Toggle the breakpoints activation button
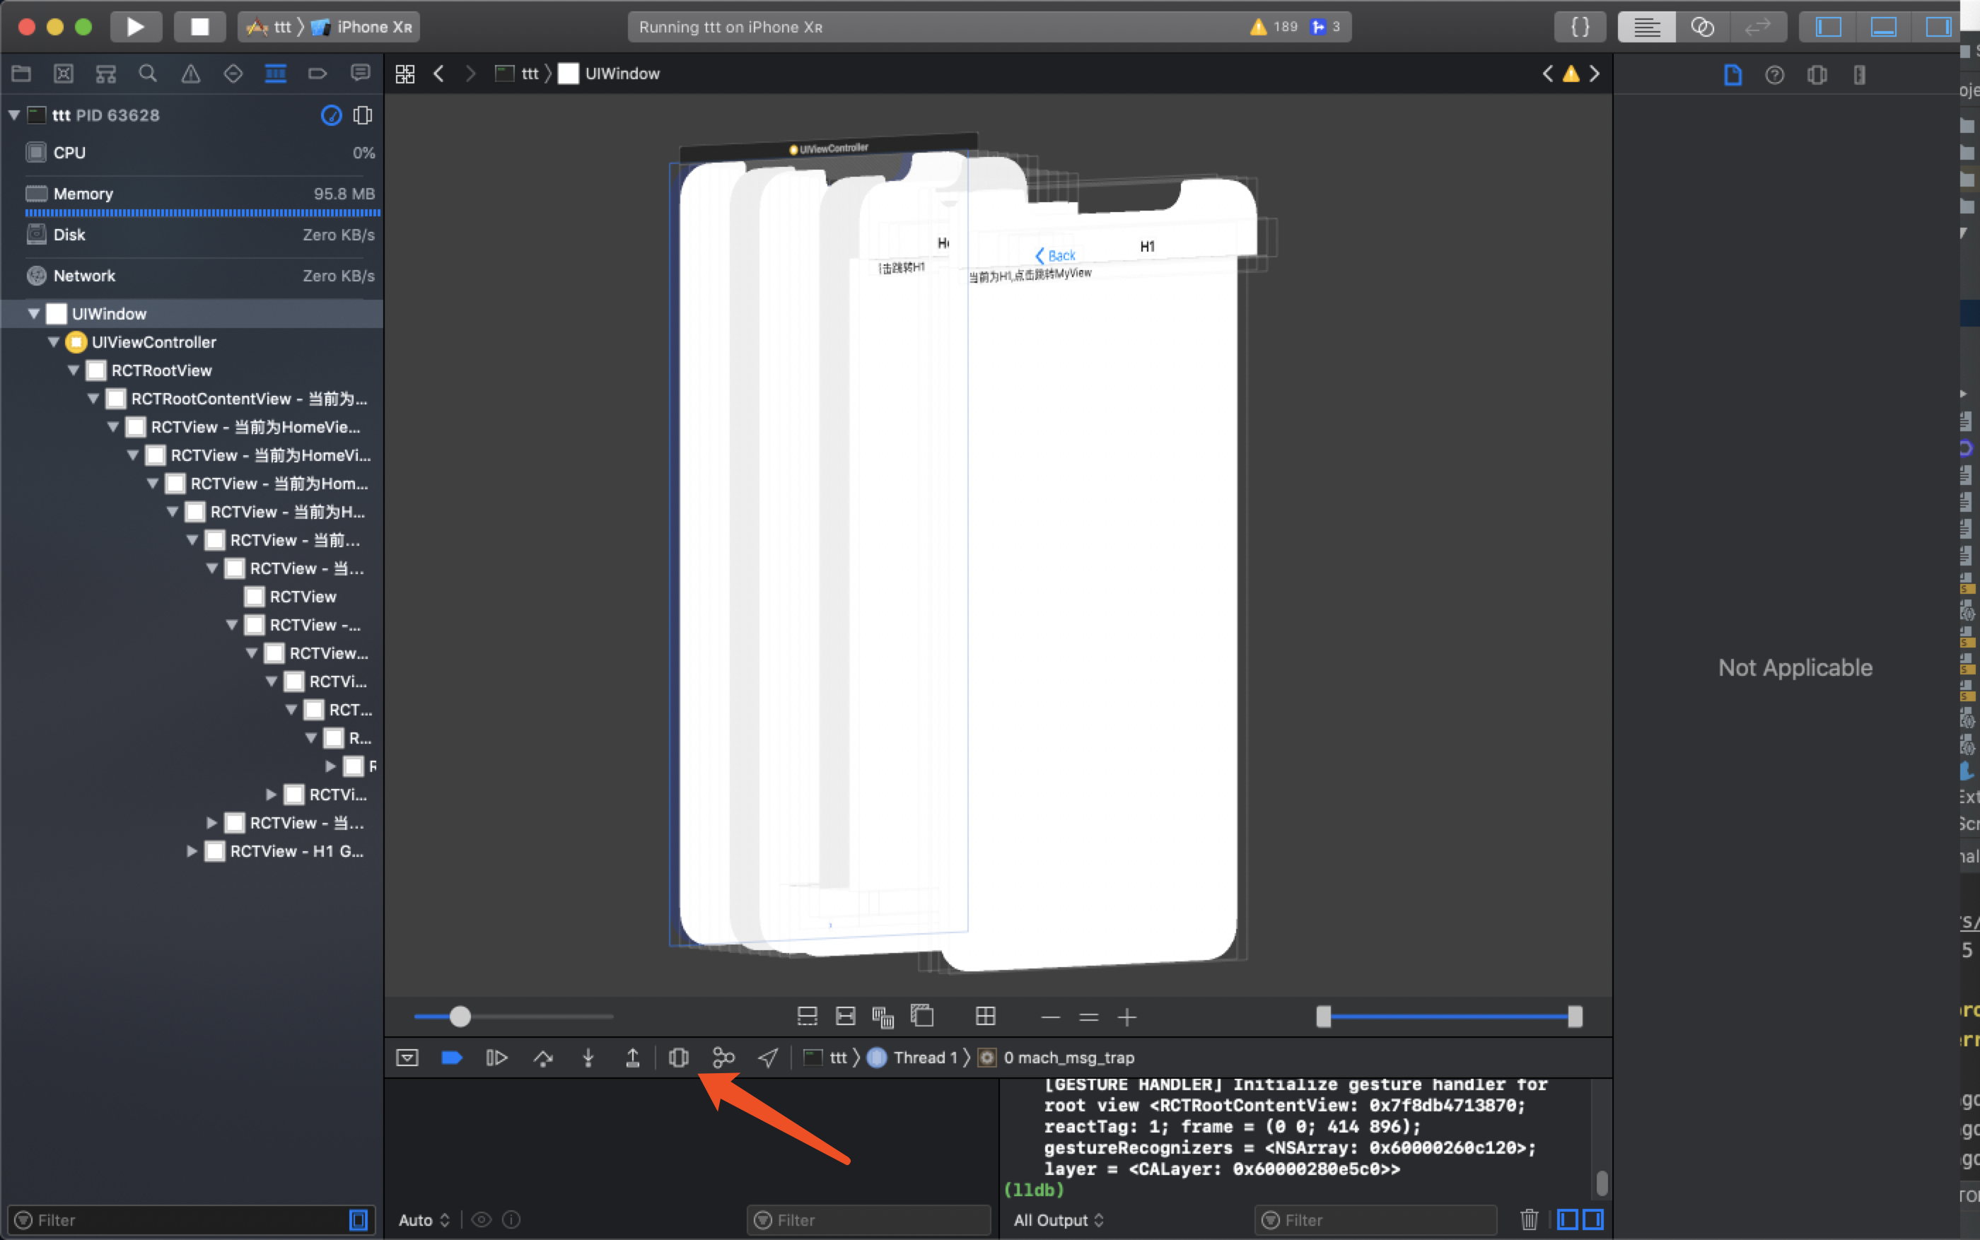1980x1240 pixels. click(451, 1057)
